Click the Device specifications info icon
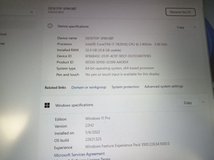Image resolution: width=214 pixels, height=160 pixels. (x=50, y=26)
